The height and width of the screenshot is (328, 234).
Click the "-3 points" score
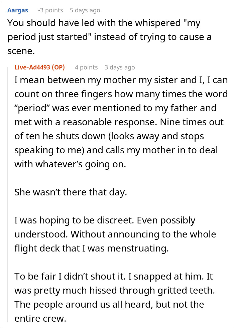click(x=50, y=10)
